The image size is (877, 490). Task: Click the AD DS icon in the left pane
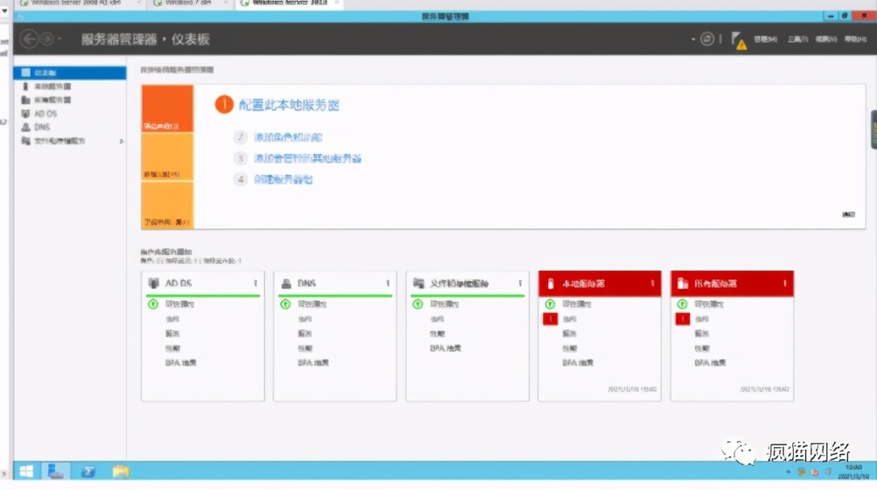tap(25, 114)
